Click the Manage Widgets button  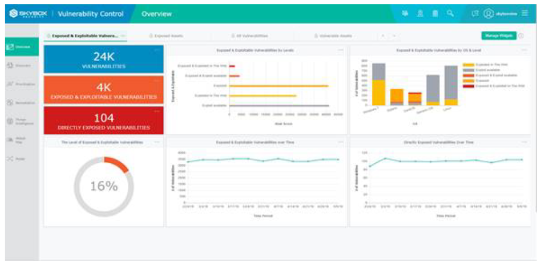498,36
